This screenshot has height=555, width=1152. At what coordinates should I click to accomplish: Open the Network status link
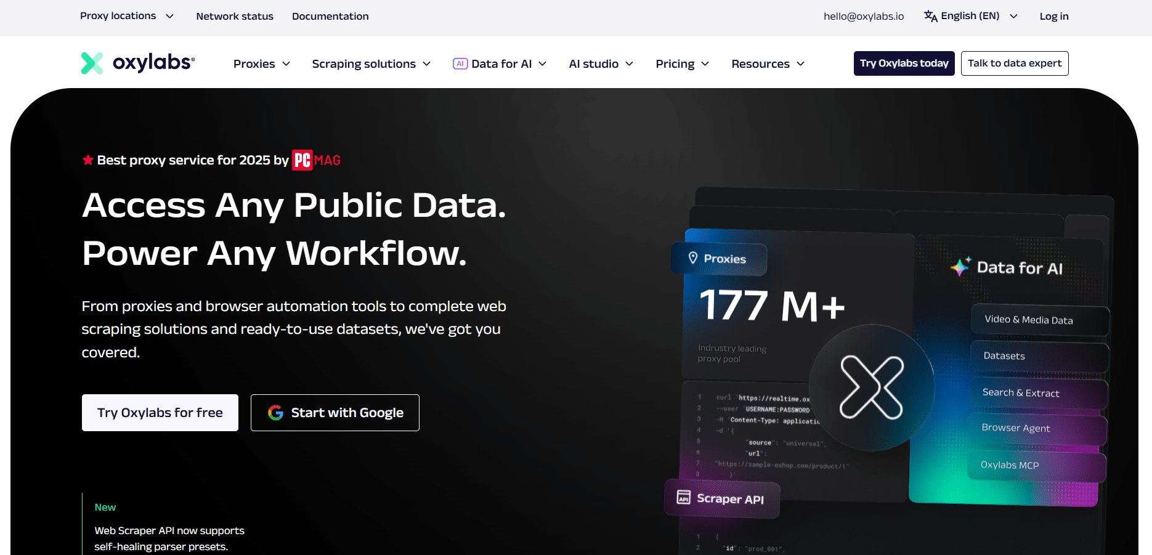235,16
